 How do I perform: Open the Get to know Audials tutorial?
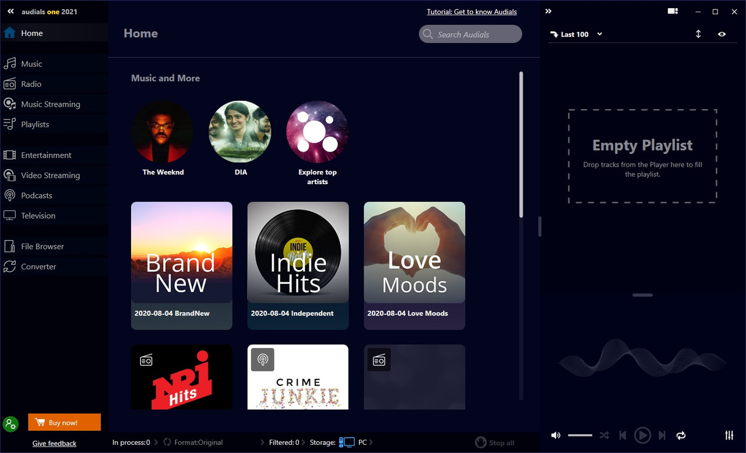[x=471, y=12]
